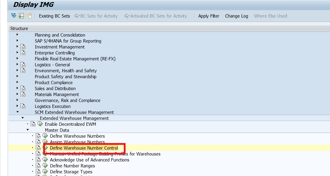Click execute icon for Define Number Ranges
Screen dimensions: 330x176
point(45,166)
